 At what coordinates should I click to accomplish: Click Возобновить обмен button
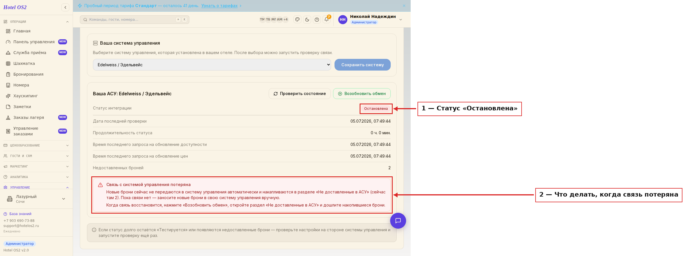pyautogui.click(x=362, y=94)
